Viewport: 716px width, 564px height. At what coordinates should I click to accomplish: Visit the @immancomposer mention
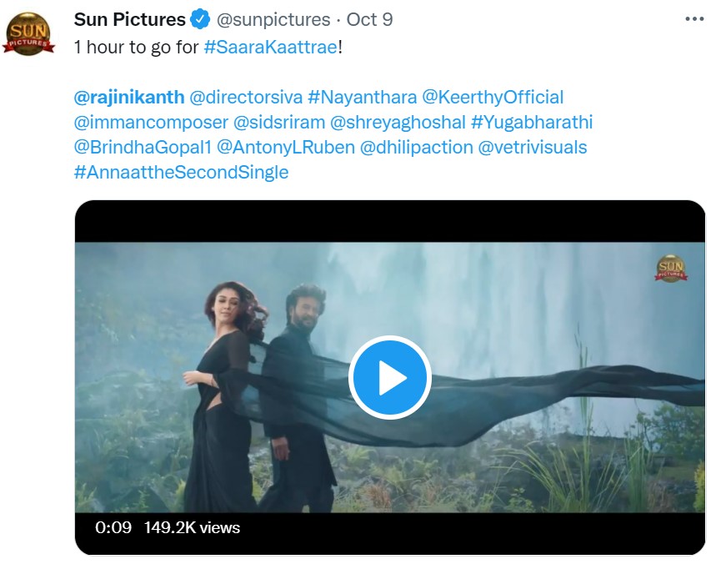coord(151,122)
